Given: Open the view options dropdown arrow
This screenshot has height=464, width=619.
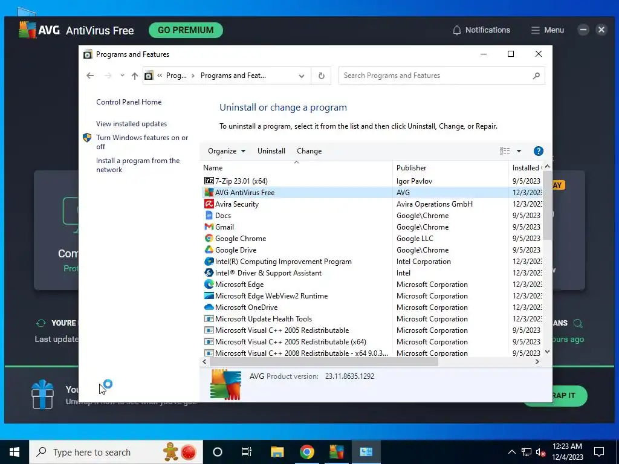Looking at the screenshot, I should pyautogui.click(x=519, y=150).
